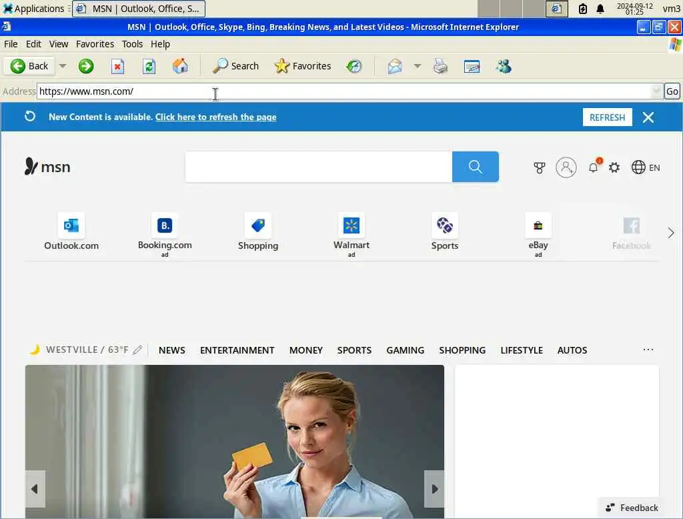Open the Messenger people icon

504,66
